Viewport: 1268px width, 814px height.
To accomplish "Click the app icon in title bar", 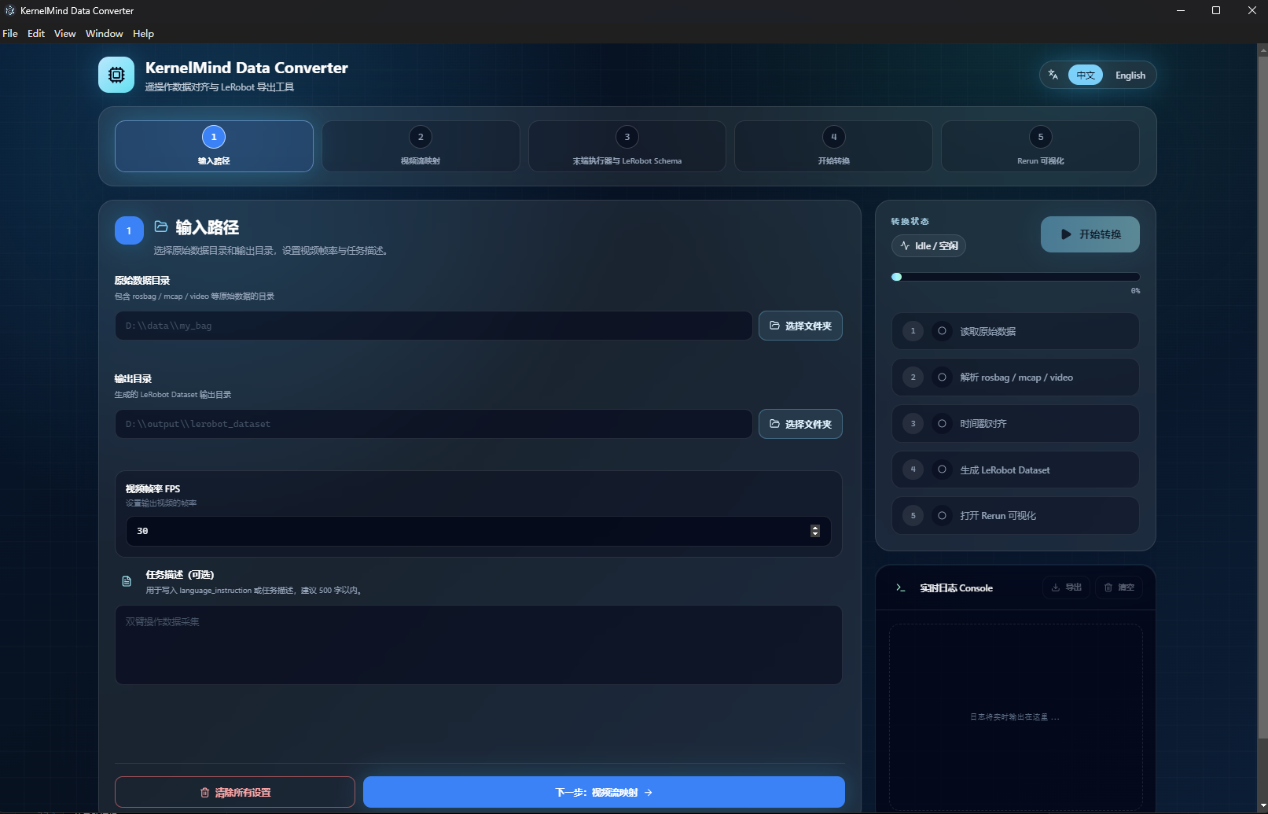I will pos(10,10).
